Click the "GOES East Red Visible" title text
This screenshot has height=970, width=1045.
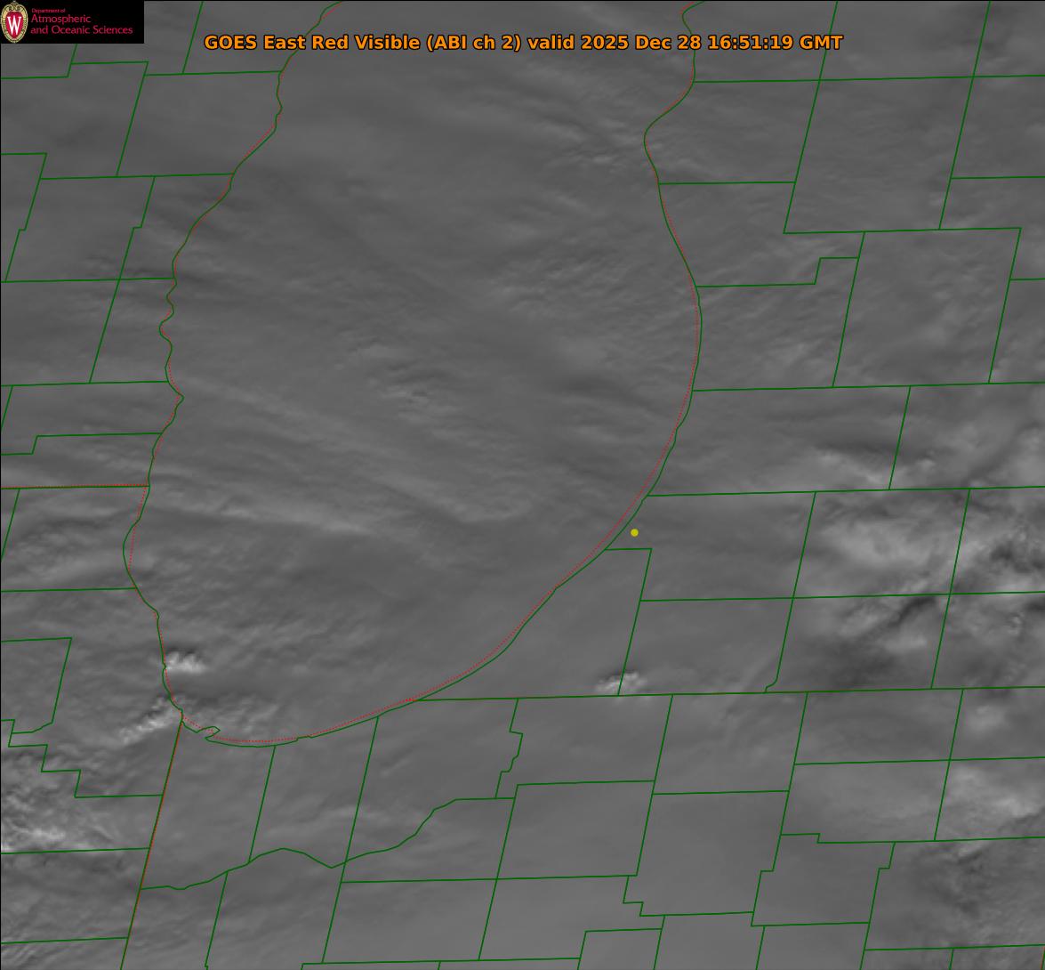coord(312,43)
